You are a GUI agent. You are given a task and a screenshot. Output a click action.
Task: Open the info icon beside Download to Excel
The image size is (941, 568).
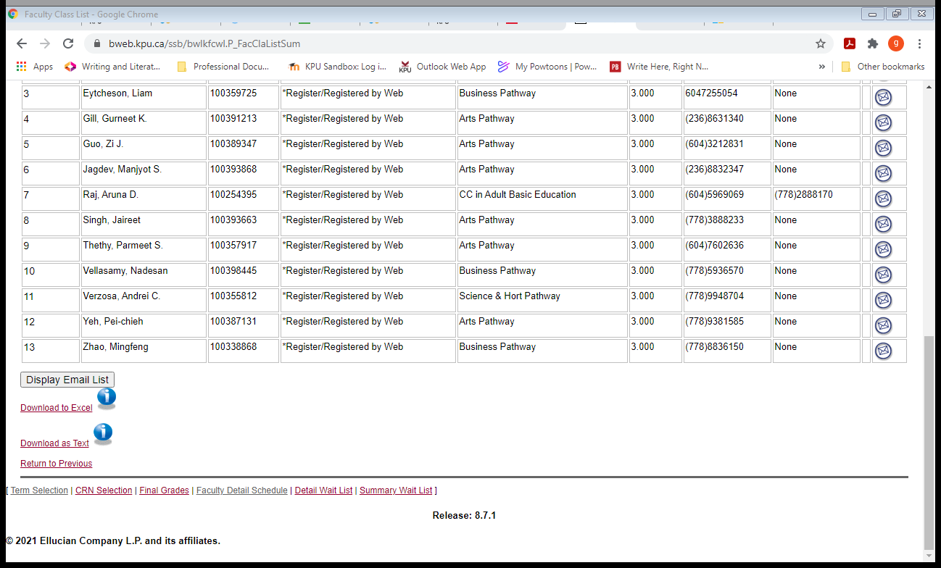(106, 398)
